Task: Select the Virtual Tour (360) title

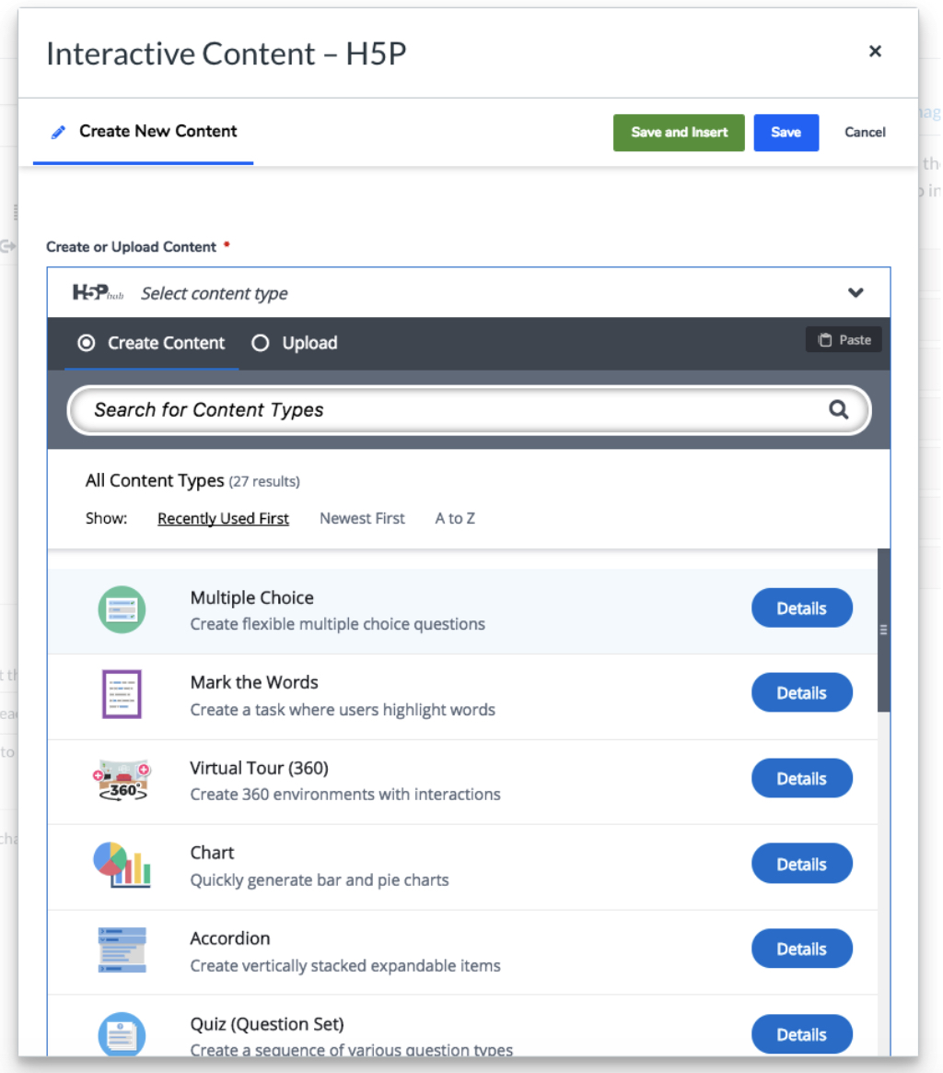Action: coord(259,768)
